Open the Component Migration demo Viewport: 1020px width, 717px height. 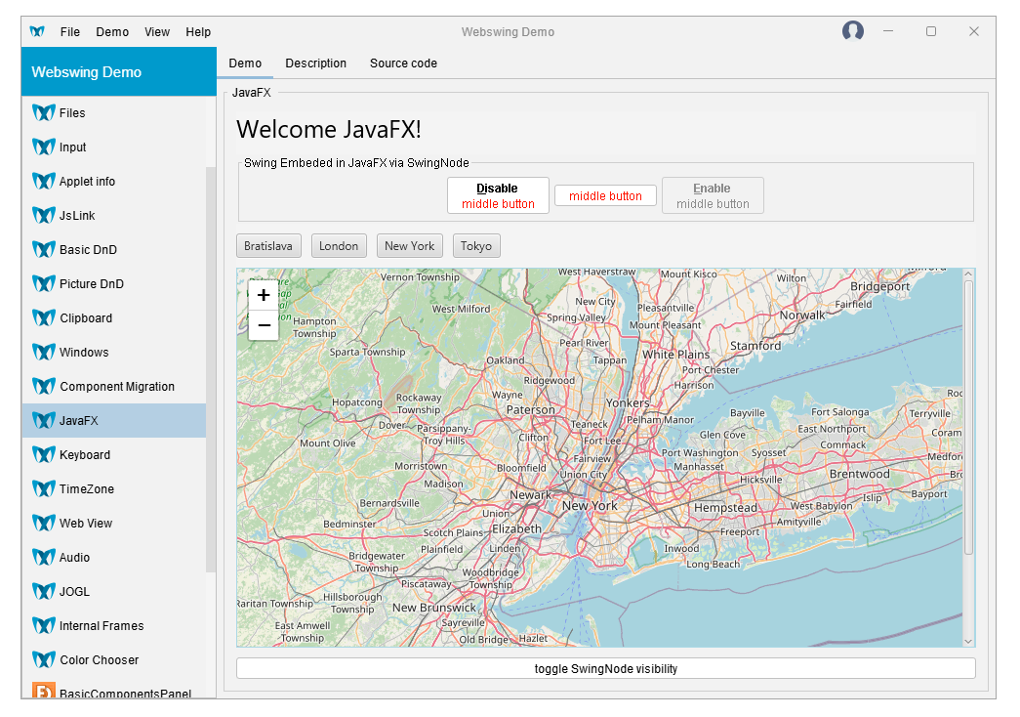click(x=114, y=386)
